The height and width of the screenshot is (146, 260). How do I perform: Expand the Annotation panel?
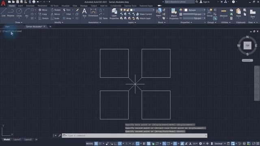coord(95,22)
